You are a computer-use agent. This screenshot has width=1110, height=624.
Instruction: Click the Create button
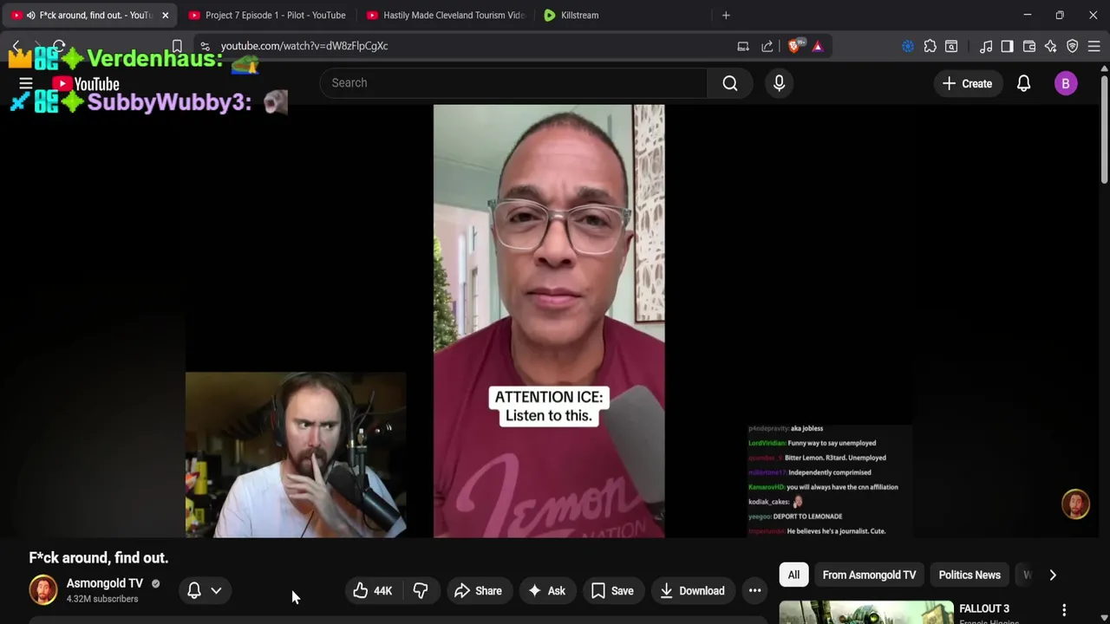point(968,83)
